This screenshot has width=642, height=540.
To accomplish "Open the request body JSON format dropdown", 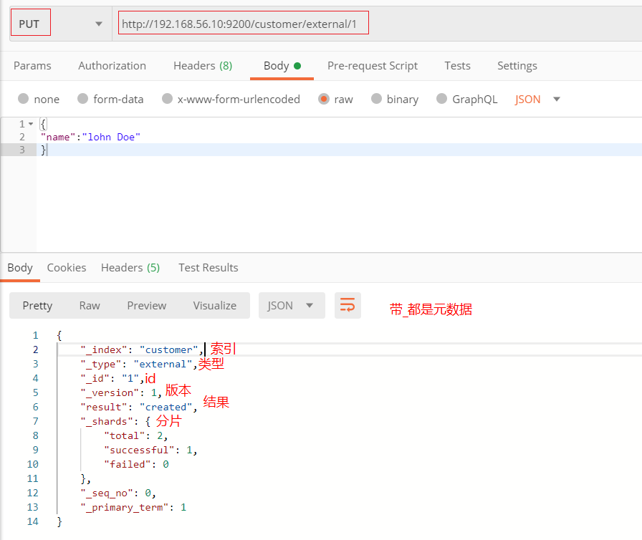I will point(537,99).
